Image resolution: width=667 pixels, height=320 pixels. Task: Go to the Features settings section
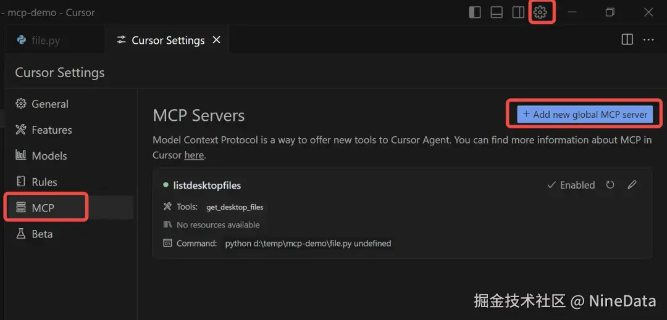52,130
